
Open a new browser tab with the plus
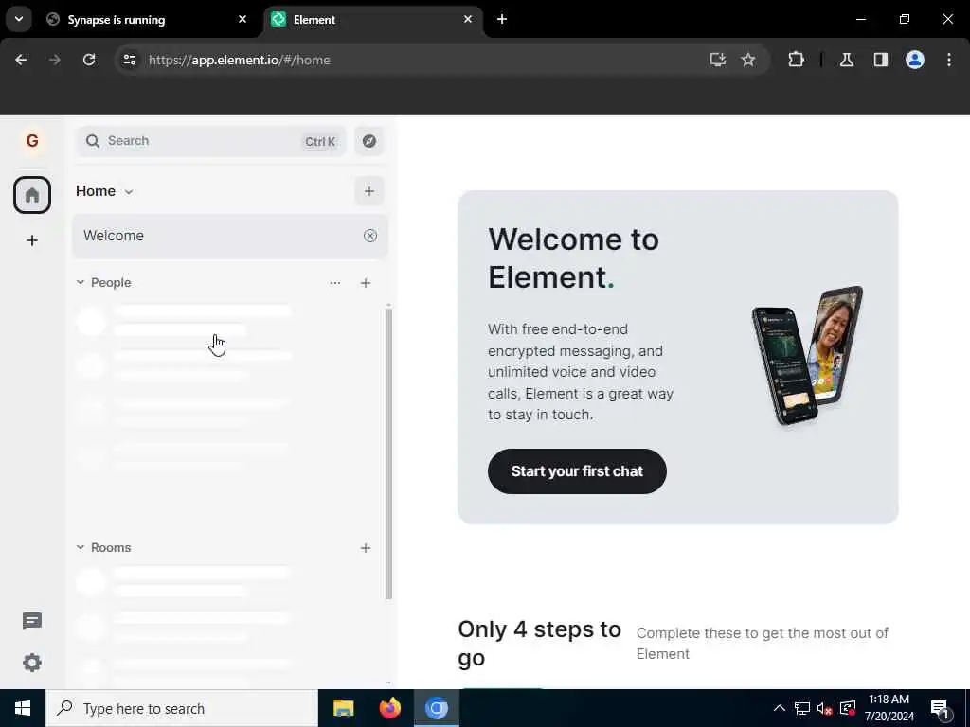(x=502, y=19)
